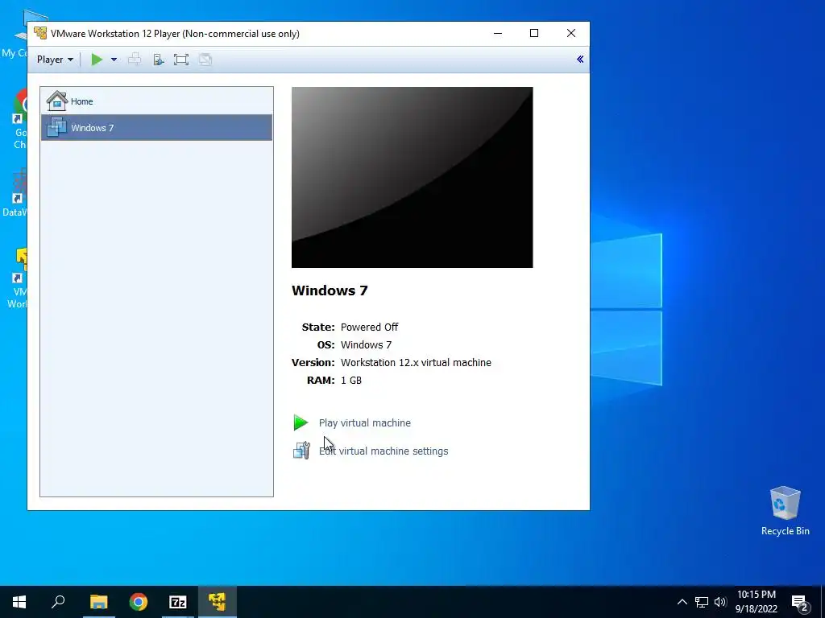825x618 pixels.
Task: Click the VM preview thumbnail
Action: click(412, 177)
